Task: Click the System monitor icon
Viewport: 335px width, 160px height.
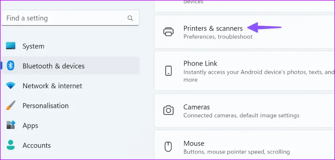Action: coord(10,46)
